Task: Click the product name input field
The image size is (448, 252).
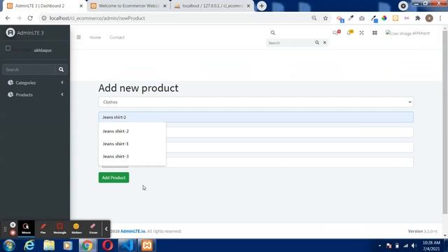Action: [255, 117]
